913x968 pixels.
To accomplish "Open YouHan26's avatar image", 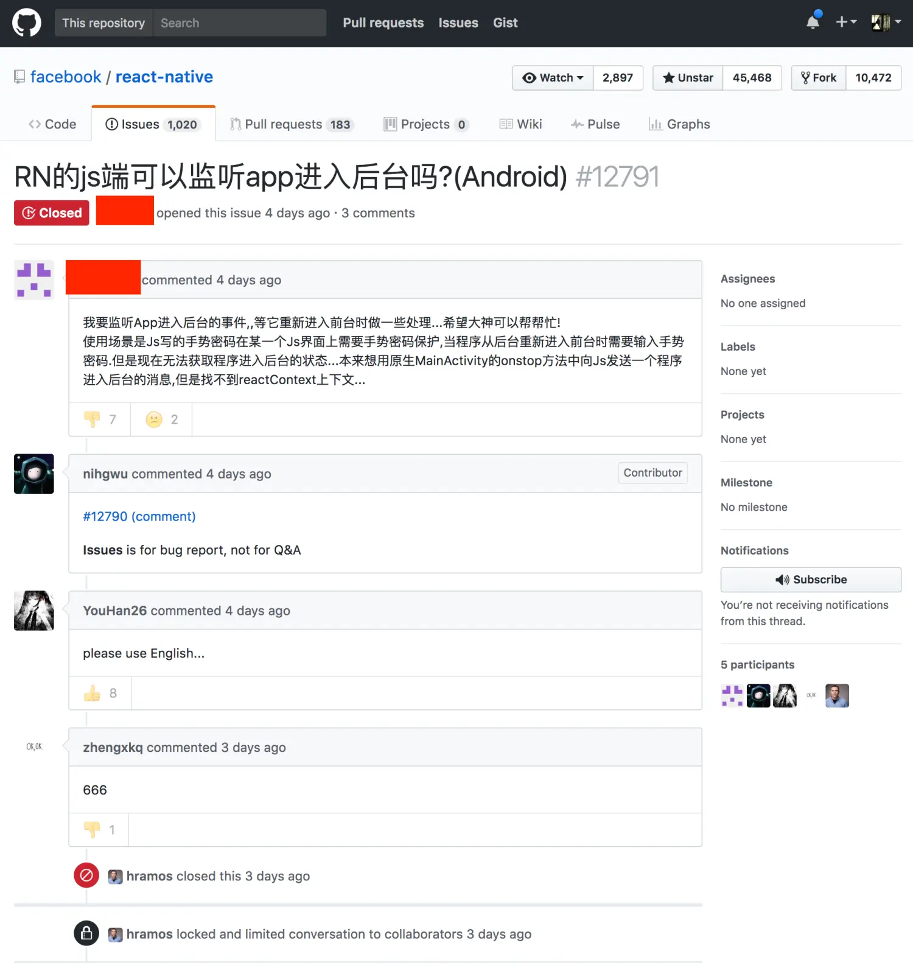I will 34,611.
